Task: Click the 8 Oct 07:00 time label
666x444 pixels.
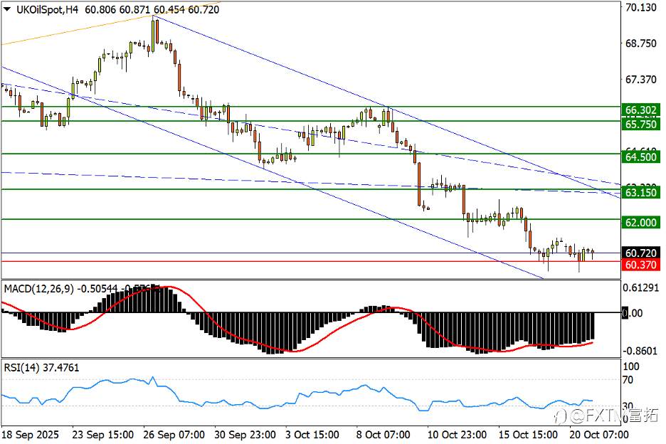Action: [x=383, y=435]
